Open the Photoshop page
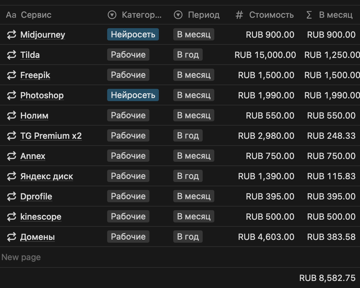The image size is (360, 288). tap(42, 95)
